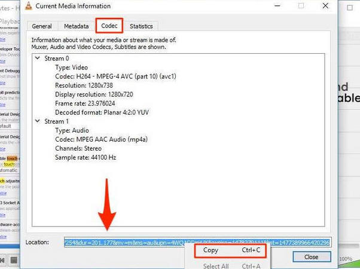This screenshot has height=269, width=360.
Task: Select the 'Channels: Stereo' row
Action: 78,148
